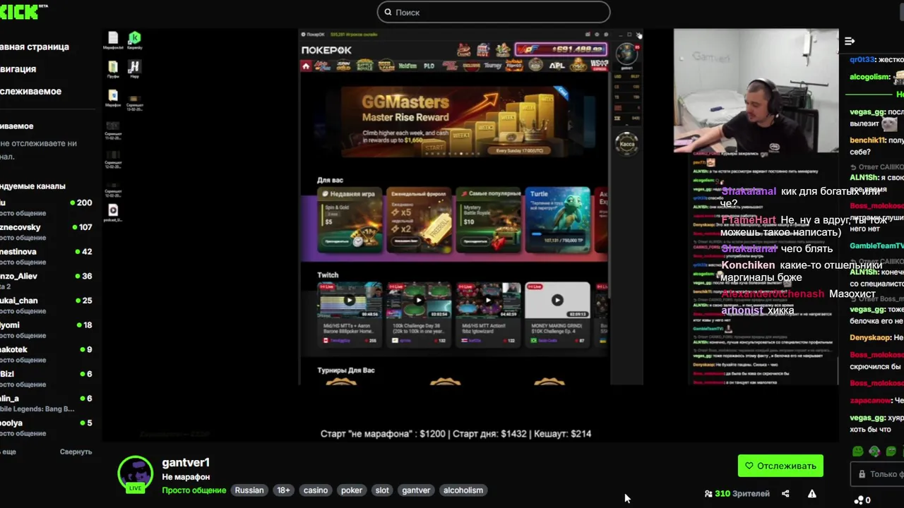This screenshot has height=508, width=904.
Task: Select the poker tag
Action: point(352,490)
